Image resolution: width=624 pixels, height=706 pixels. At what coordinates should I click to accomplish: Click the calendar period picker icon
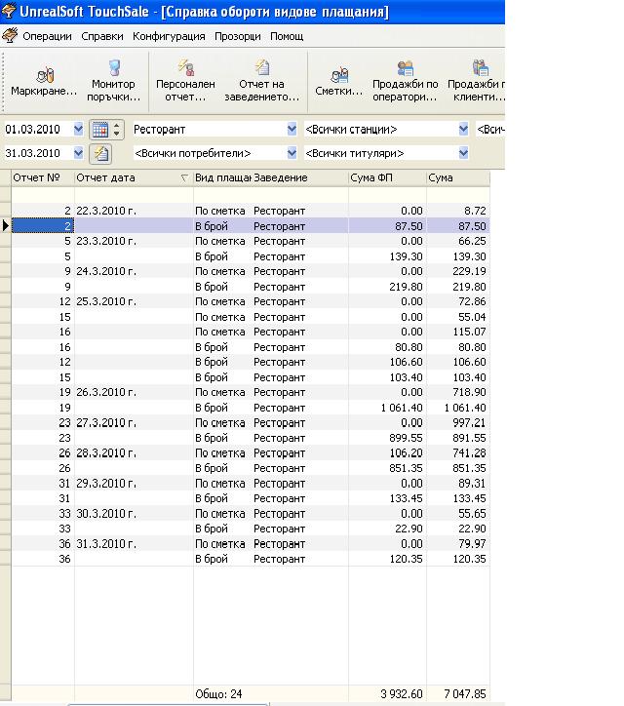coord(99,130)
